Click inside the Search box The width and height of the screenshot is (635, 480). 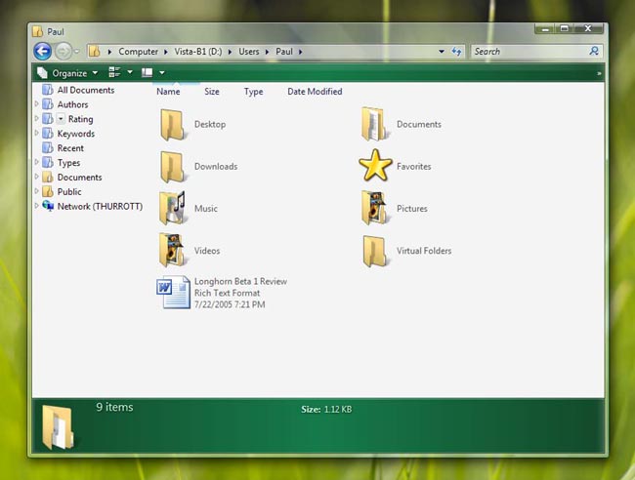coord(528,52)
